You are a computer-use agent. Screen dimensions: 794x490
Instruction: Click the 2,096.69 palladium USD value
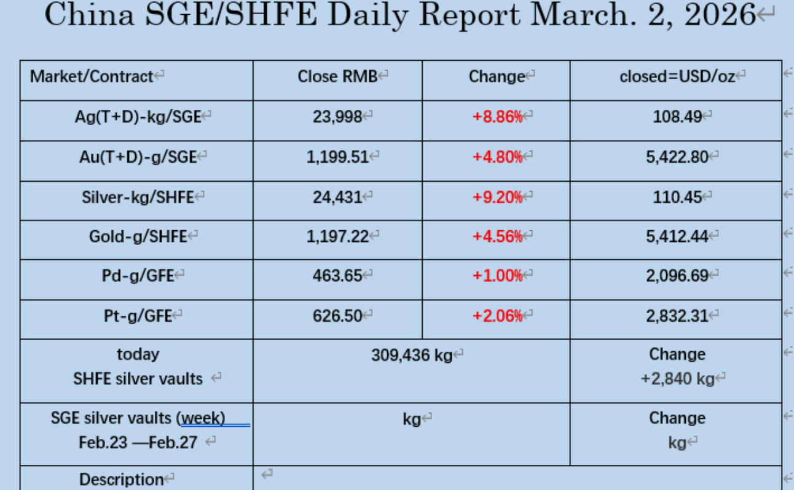coord(677,276)
